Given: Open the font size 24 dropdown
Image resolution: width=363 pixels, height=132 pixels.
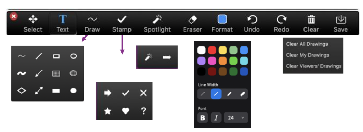Looking at the screenshot, I should tap(236, 118).
